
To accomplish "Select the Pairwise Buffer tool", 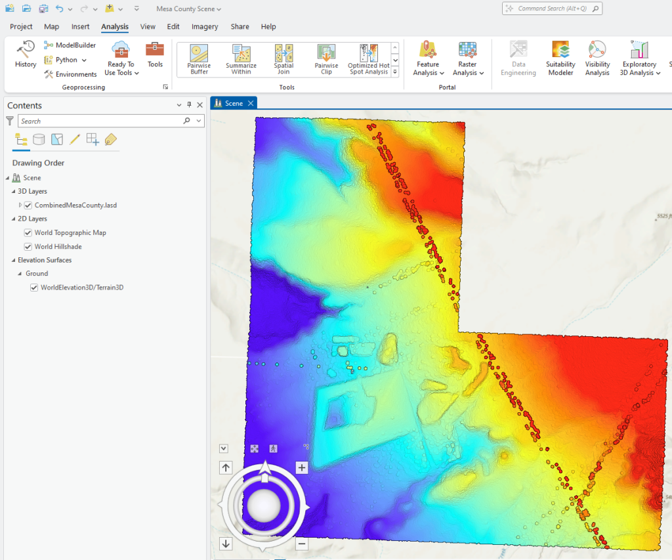I will pyautogui.click(x=198, y=58).
